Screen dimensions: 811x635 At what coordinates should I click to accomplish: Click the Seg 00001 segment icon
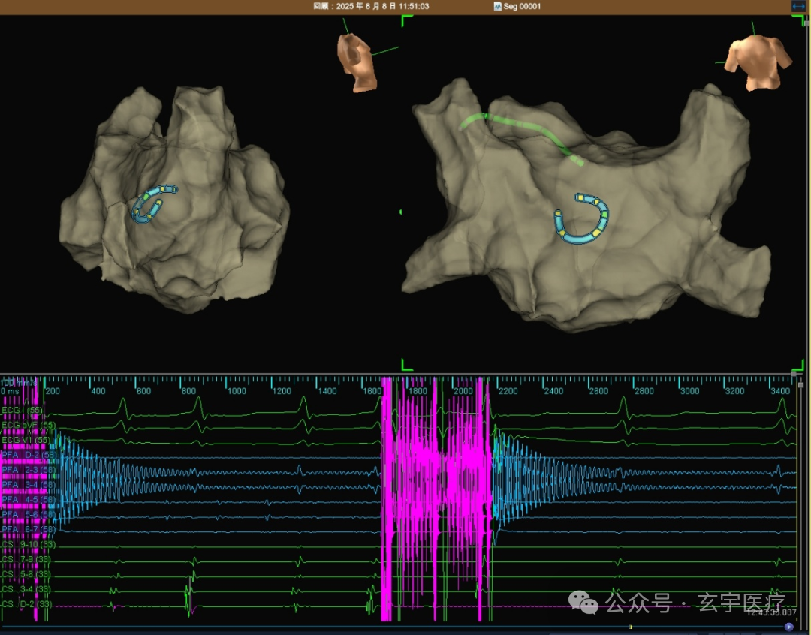point(498,6)
